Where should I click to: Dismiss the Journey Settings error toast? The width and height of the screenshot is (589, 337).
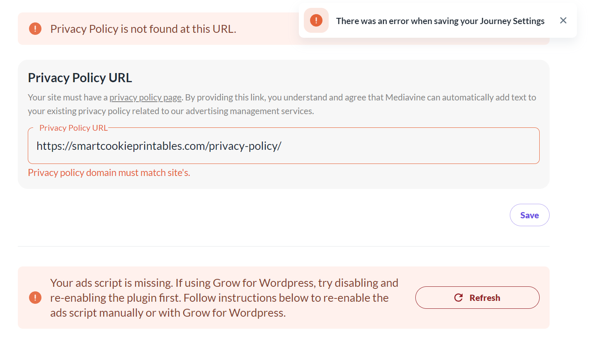click(x=563, y=20)
